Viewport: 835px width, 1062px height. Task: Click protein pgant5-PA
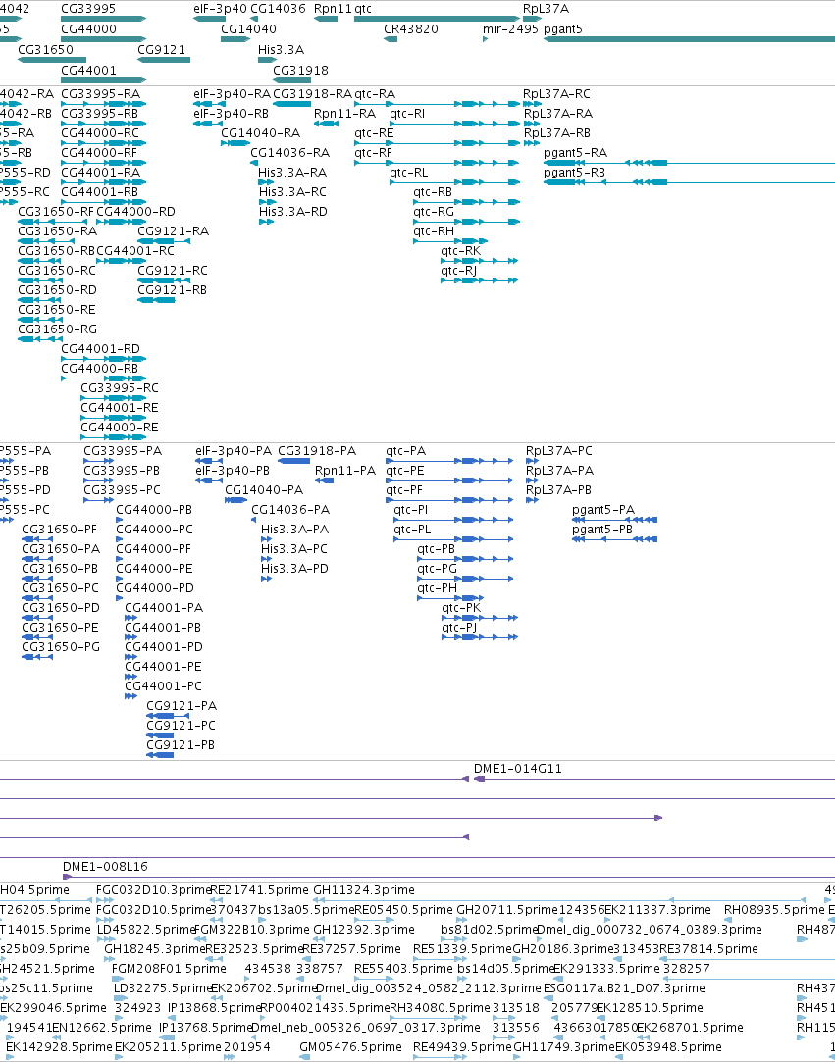coord(603,509)
